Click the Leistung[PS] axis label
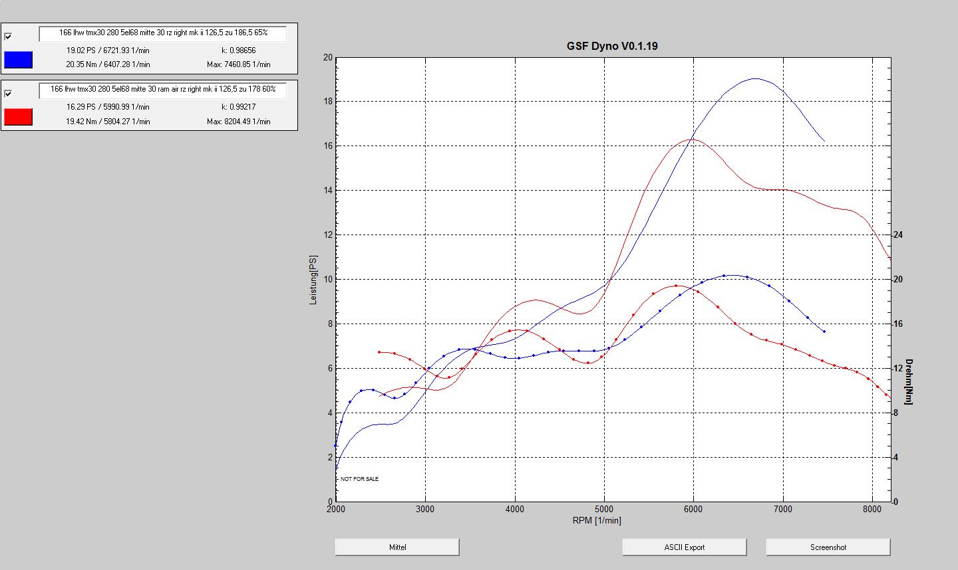 click(x=313, y=280)
